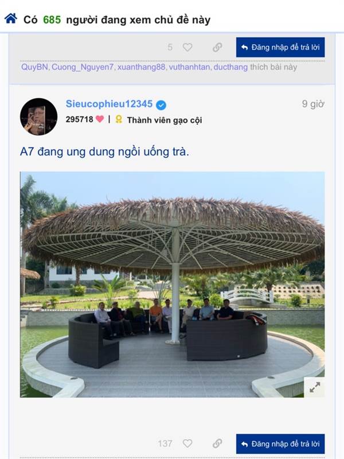This screenshot has height=459, width=344.
Task: Go to the forum home icon
Action: [x=11, y=18]
